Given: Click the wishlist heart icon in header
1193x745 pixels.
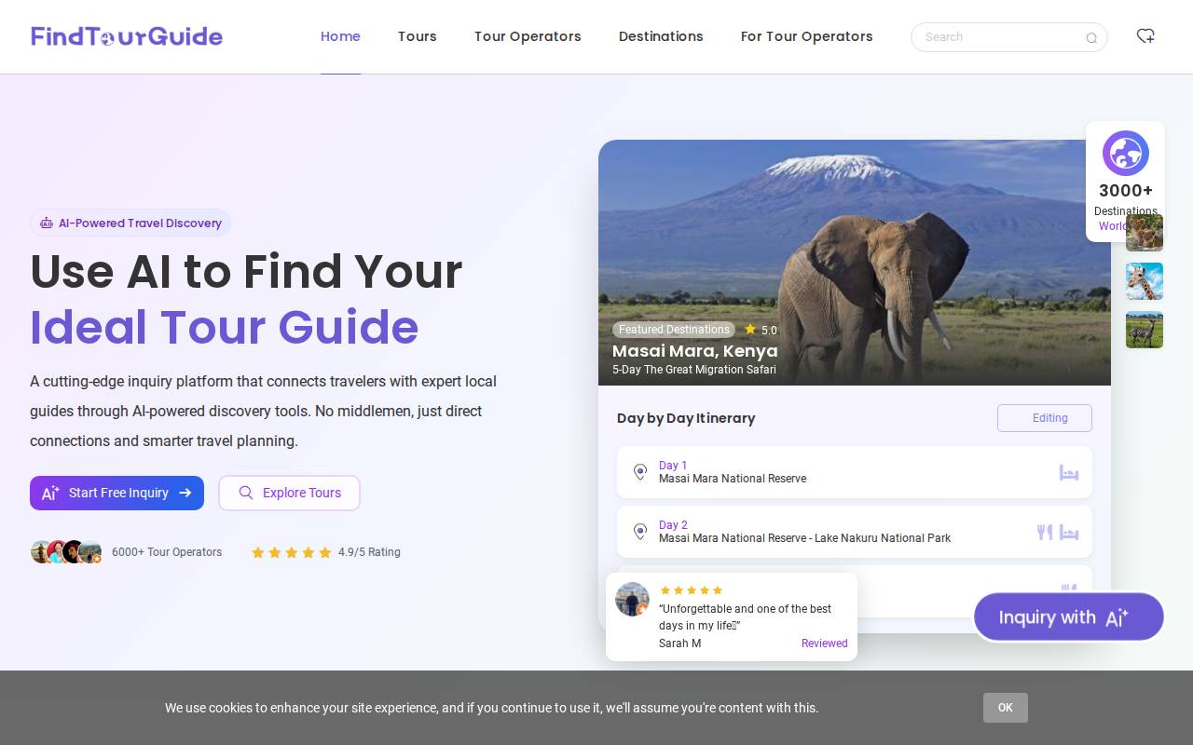Looking at the screenshot, I should point(1145,36).
